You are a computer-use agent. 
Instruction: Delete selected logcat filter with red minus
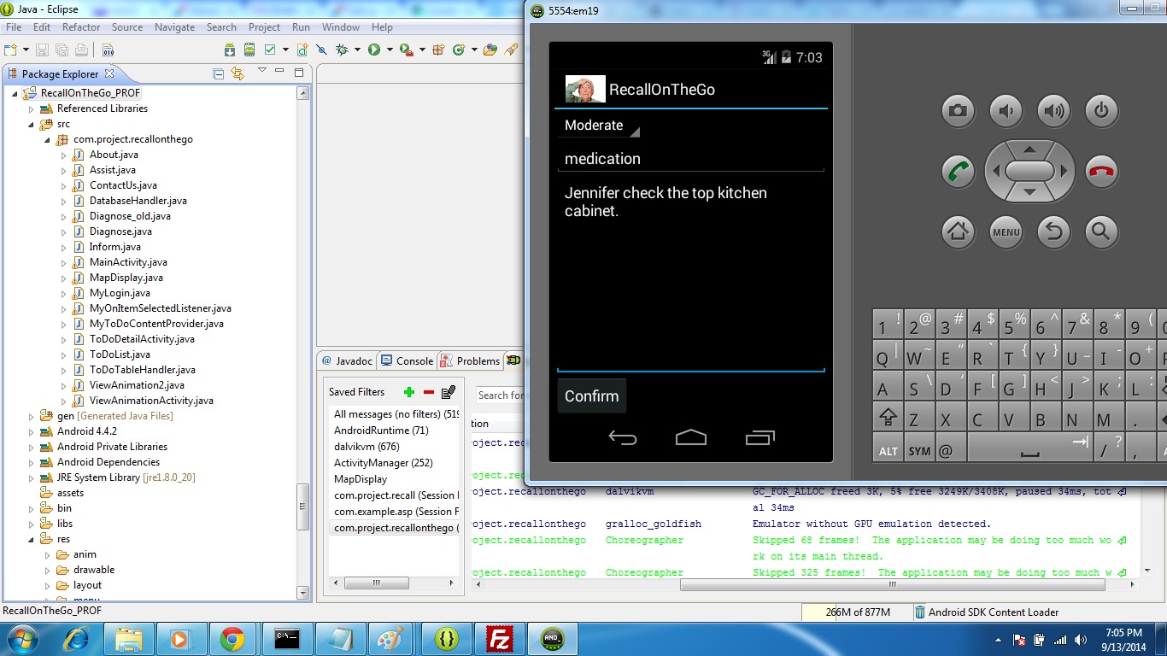point(429,392)
